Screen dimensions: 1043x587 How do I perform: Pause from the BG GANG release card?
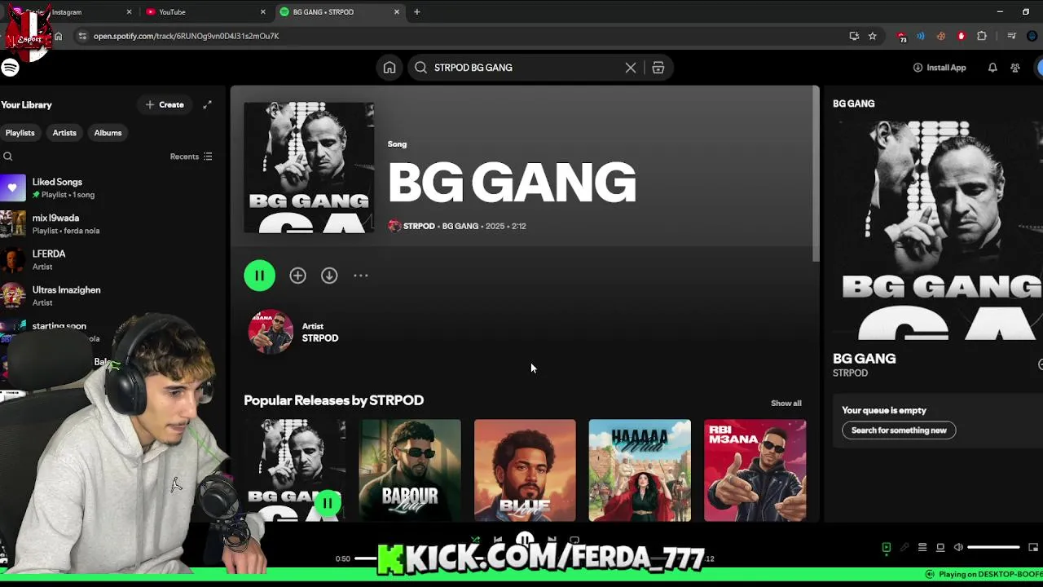click(x=327, y=503)
